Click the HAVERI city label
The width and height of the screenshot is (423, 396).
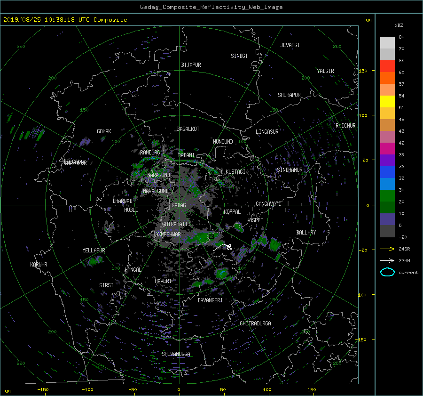click(163, 281)
